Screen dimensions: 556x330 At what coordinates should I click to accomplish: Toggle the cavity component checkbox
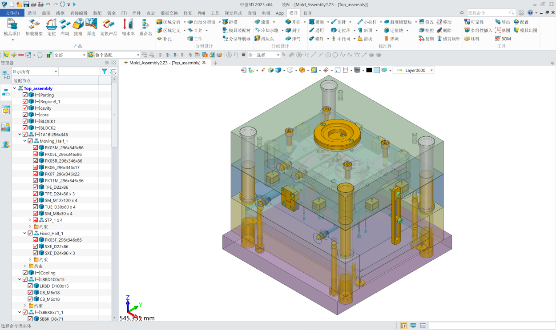25,108
